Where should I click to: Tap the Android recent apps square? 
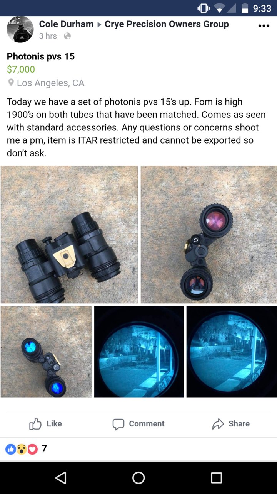click(x=216, y=478)
